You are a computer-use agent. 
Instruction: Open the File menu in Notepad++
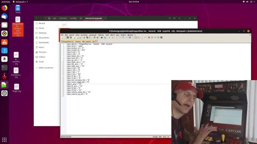click(62, 35)
